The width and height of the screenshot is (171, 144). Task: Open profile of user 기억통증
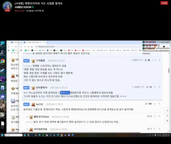point(40,61)
